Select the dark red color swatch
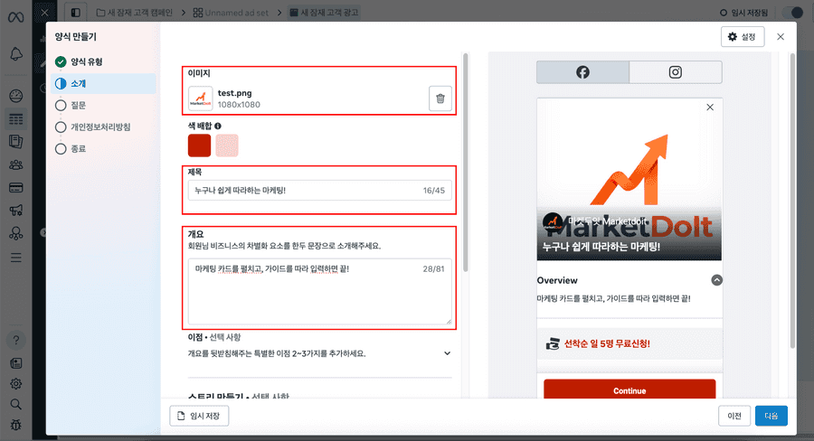 [199, 145]
